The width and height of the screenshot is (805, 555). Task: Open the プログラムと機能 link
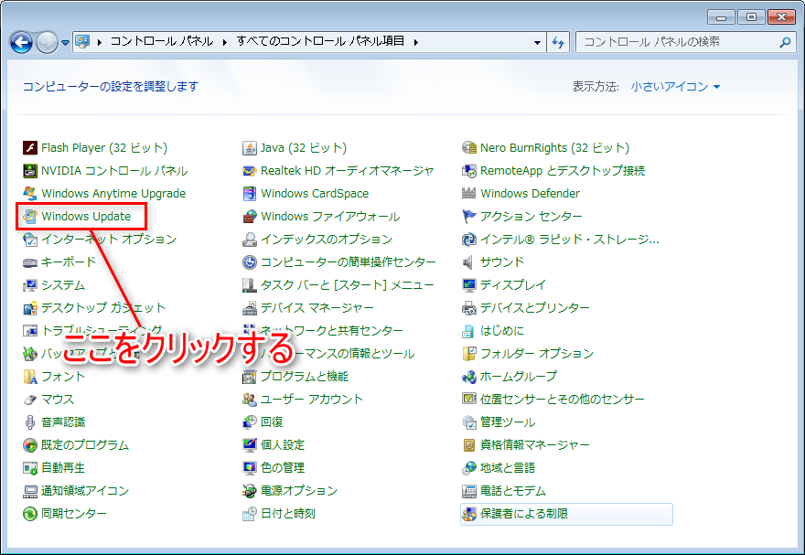[305, 377]
